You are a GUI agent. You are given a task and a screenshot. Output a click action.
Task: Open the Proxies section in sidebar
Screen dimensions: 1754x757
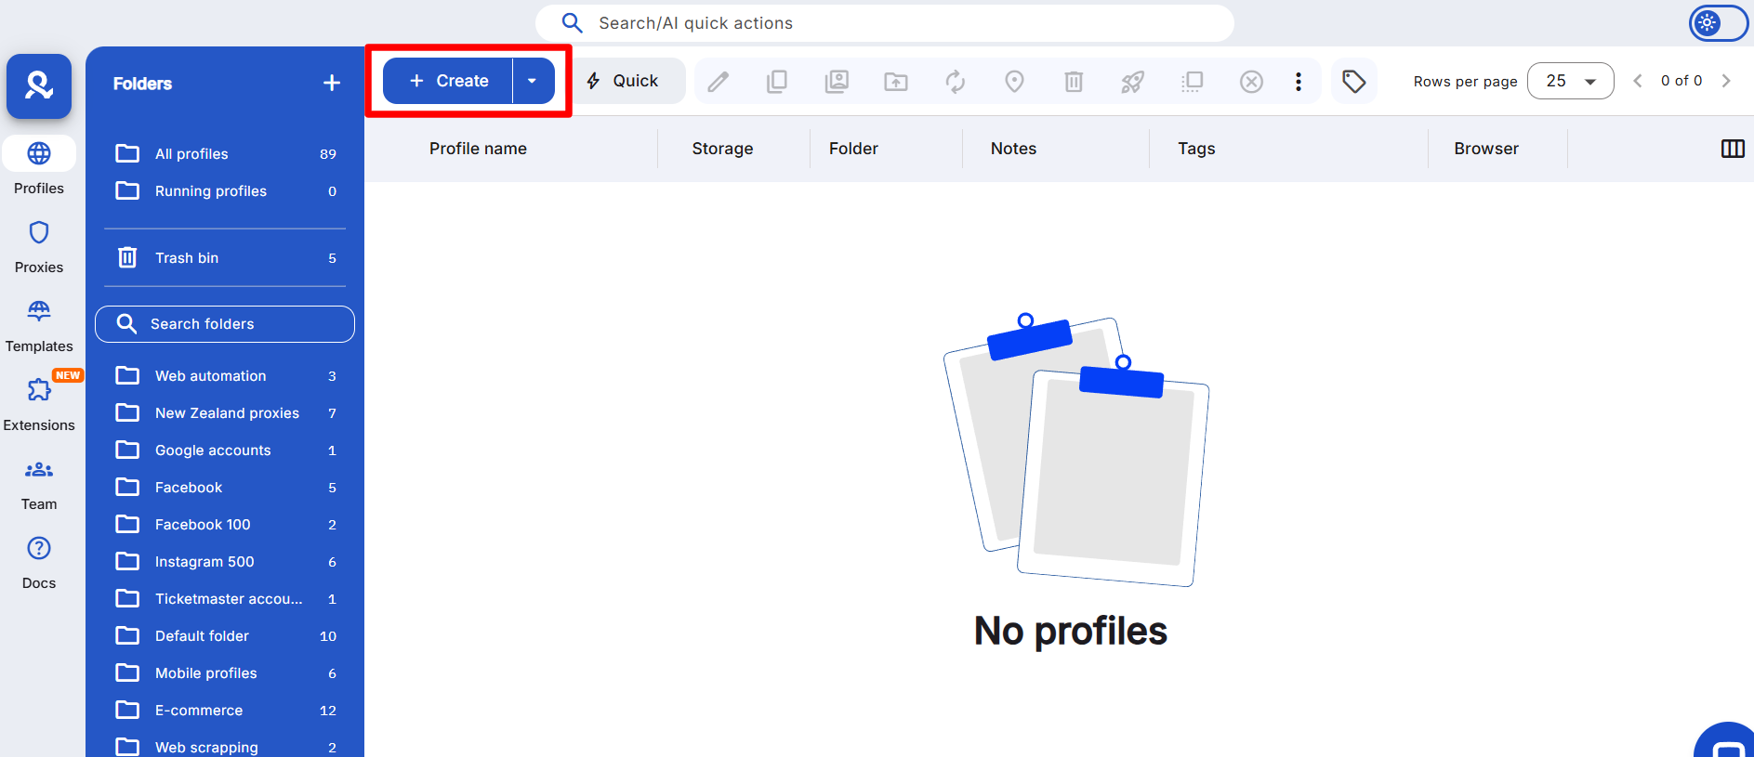pos(39,246)
